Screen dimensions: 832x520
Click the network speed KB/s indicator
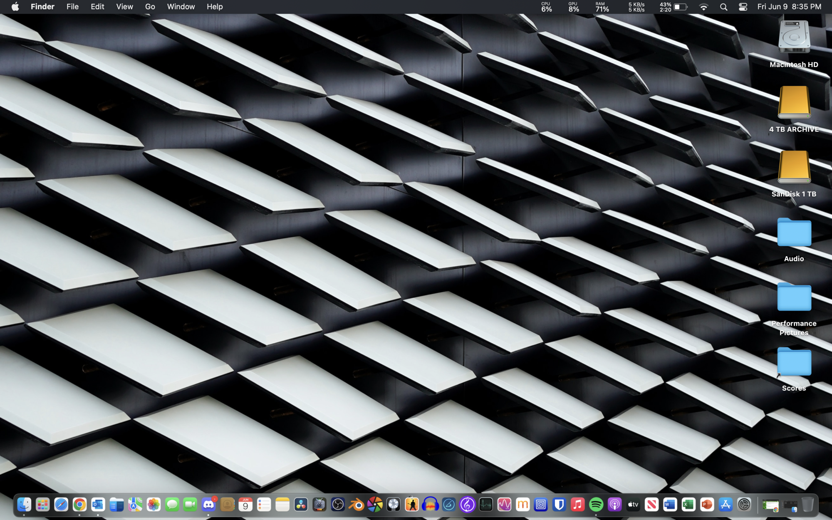click(636, 7)
